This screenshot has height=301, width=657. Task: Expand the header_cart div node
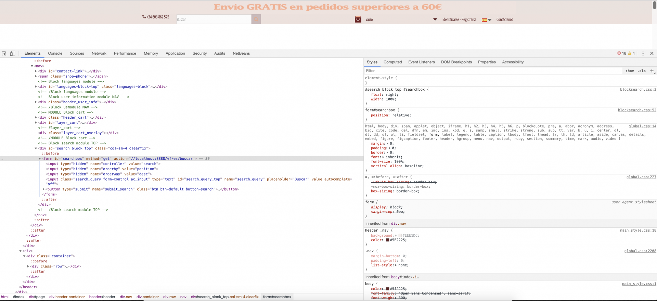coord(36,117)
